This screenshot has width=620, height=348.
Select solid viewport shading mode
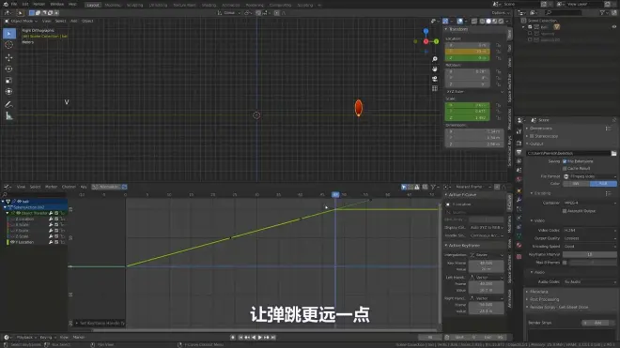pyautogui.click(x=488, y=21)
